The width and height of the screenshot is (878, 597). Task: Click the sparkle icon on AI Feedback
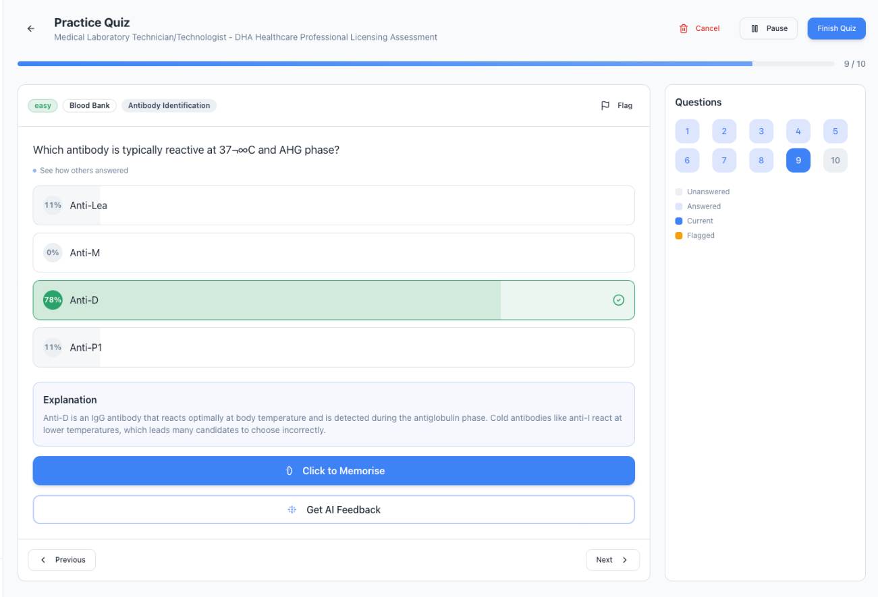(x=292, y=510)
